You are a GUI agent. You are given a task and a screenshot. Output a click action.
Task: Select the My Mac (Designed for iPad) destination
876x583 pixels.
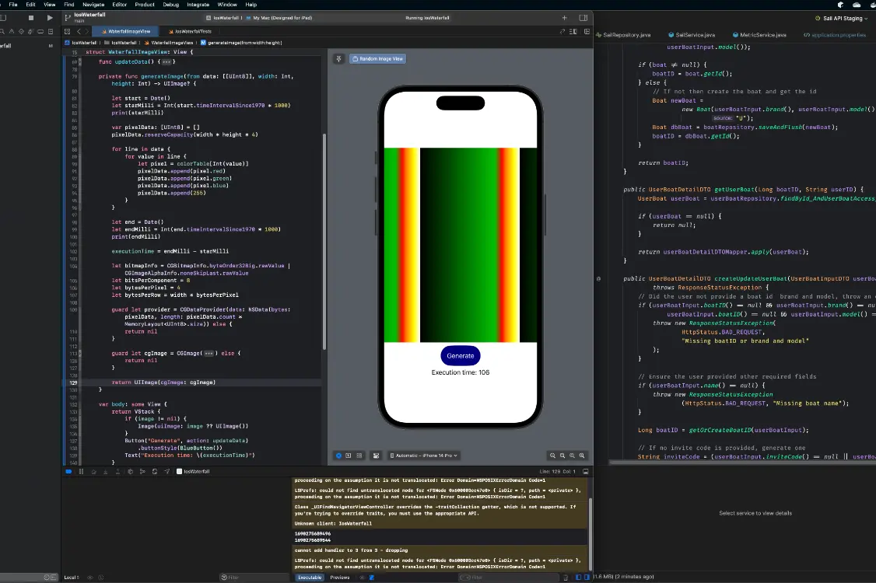point(279,18)
